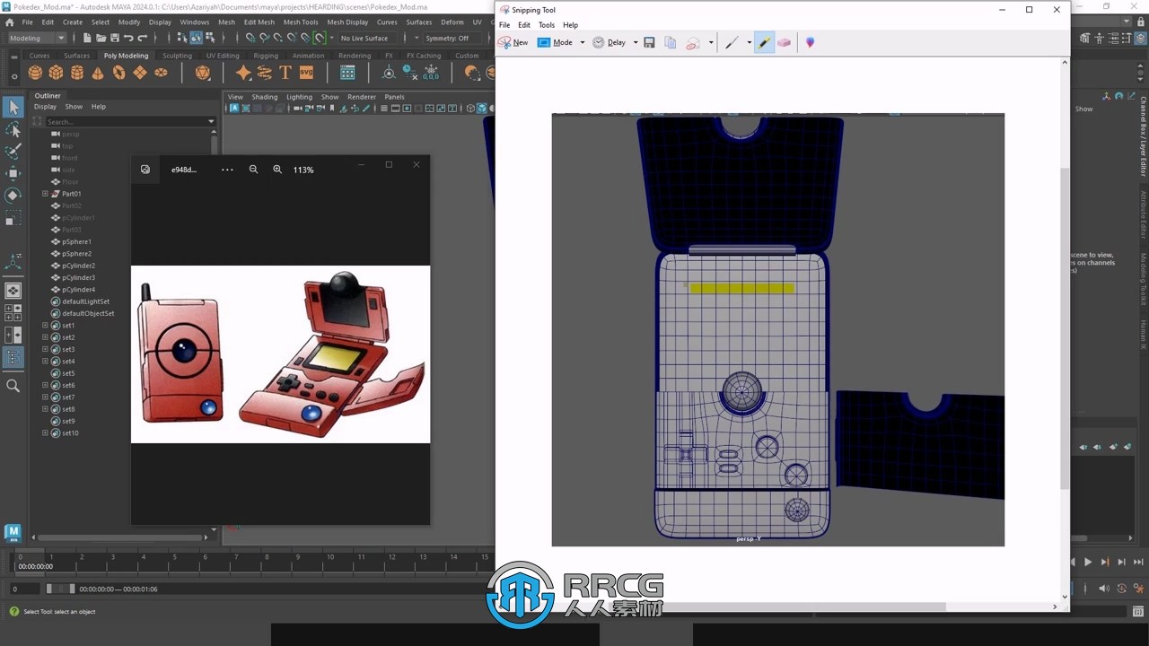Open Send Snip dropdown arrow
Viewport: 1149px width, 646px height.
coord(711,42)
